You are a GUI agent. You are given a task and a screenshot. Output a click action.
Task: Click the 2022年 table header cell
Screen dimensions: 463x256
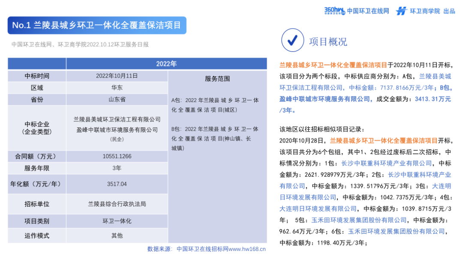coord(166,64)
